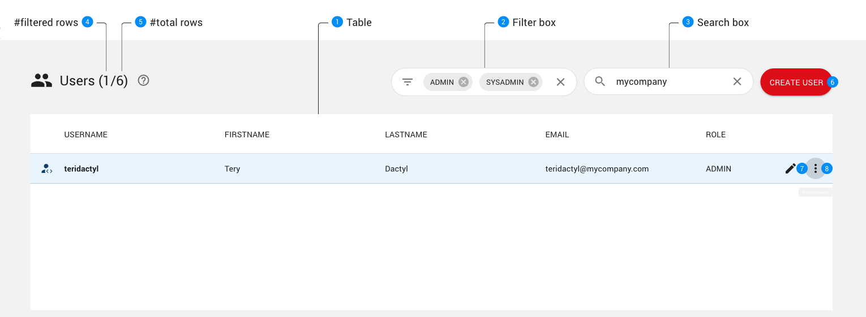
Task: Remove the ADMIN filter chip
Action: 464,82
